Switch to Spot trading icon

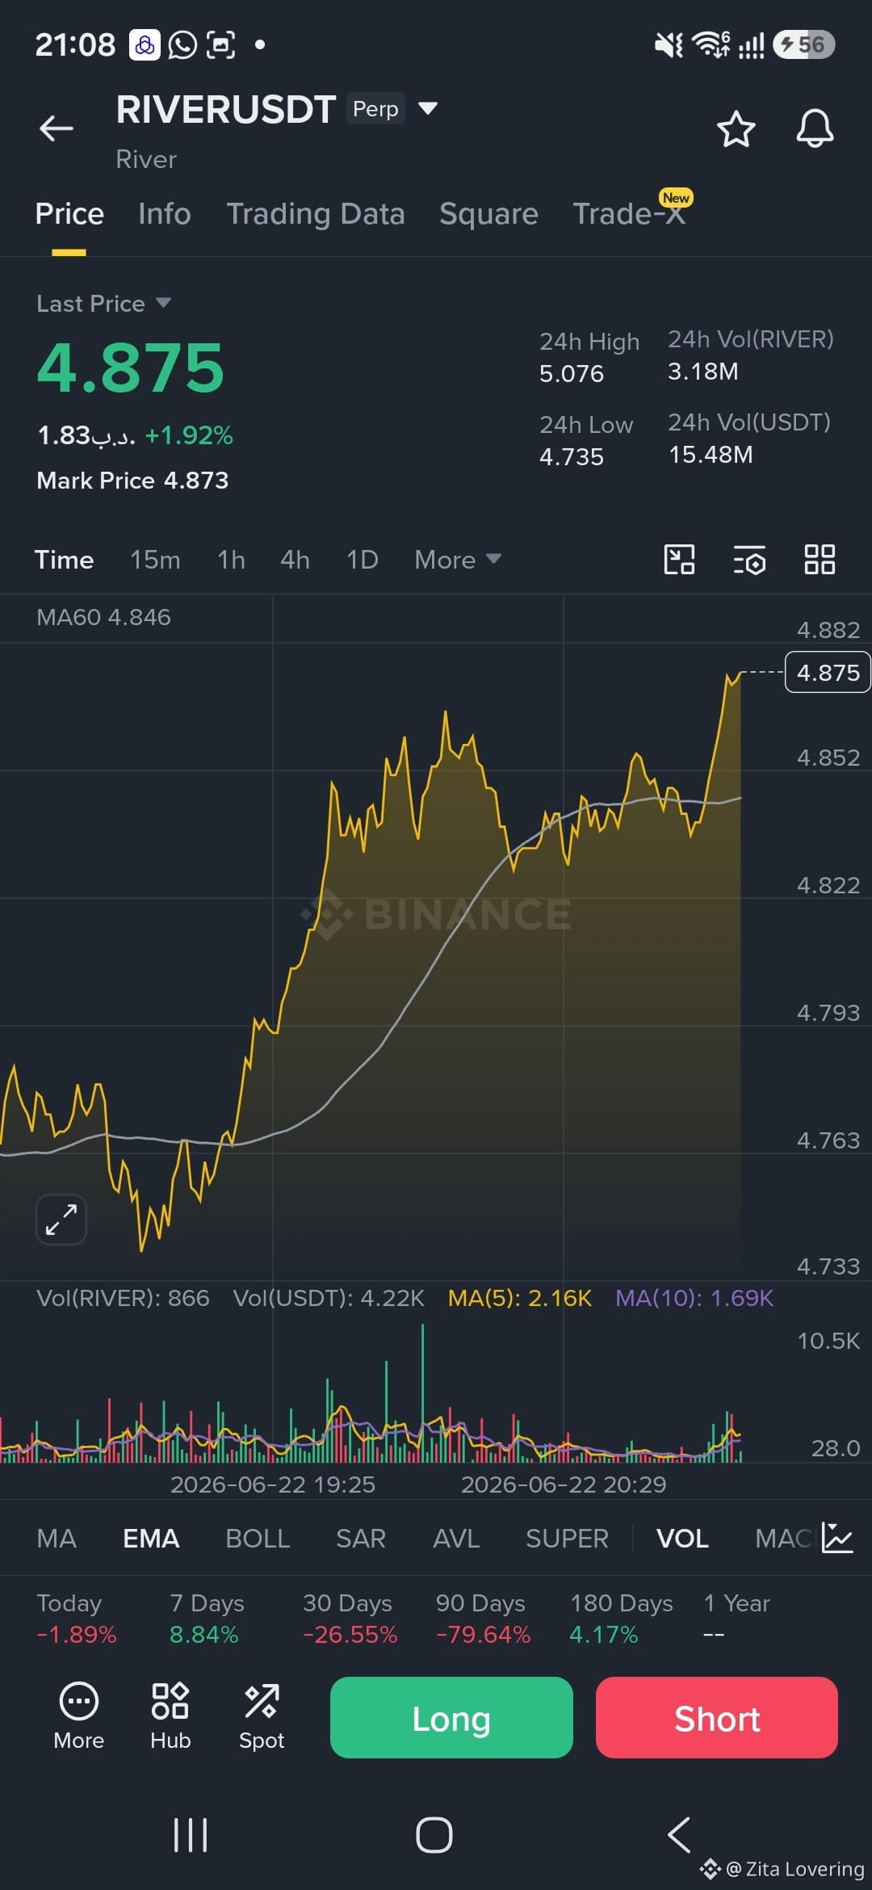262,1717
